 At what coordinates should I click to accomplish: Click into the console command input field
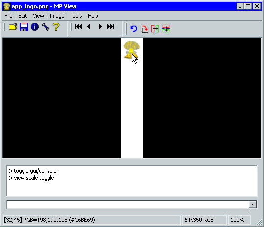[128, 204]
